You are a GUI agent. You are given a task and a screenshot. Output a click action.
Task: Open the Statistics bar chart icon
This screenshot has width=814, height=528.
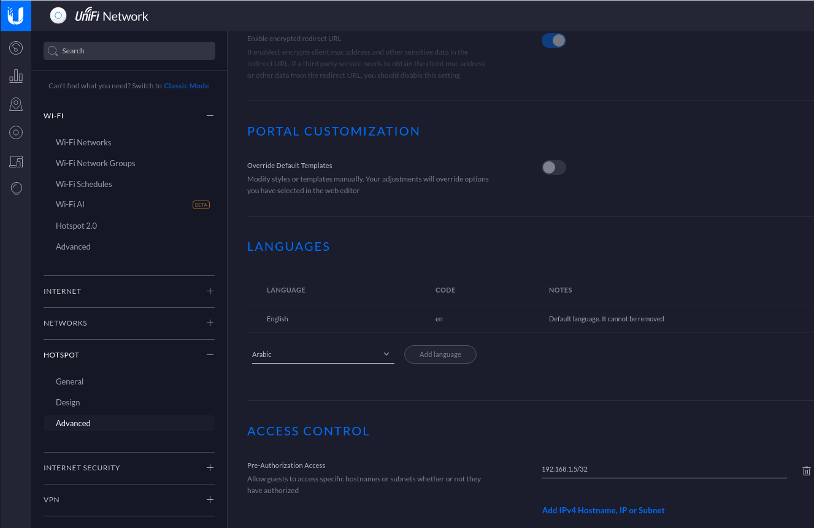[15, 75]
